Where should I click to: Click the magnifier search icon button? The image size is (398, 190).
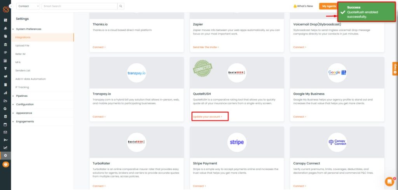121,6
